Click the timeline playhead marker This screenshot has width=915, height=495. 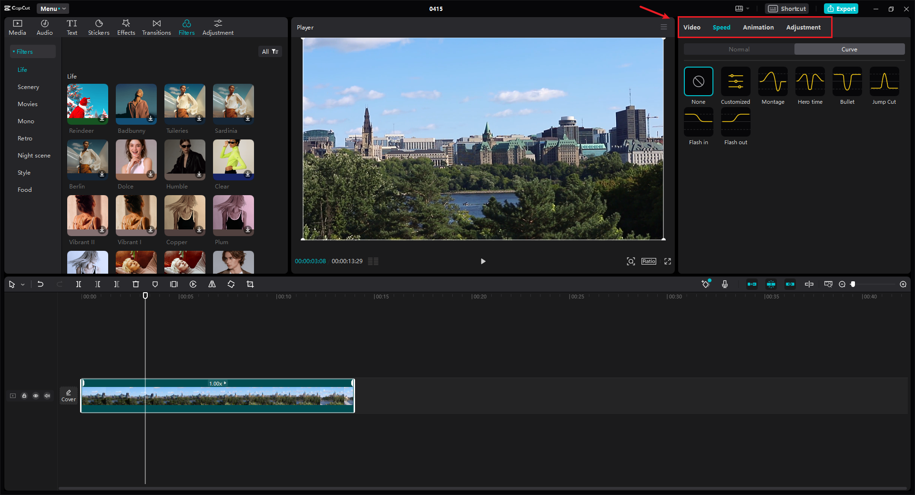pyautogui.click(x=145, y=296)
